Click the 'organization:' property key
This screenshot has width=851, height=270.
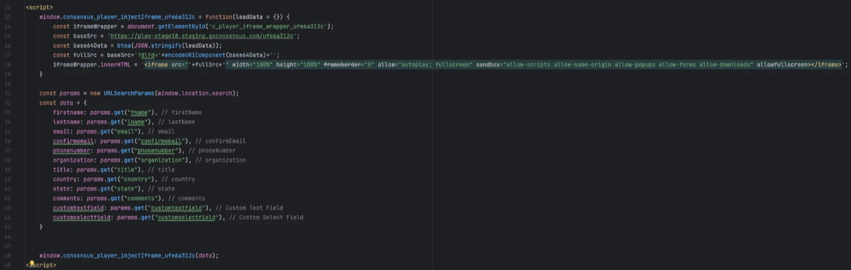click(74, 160)
